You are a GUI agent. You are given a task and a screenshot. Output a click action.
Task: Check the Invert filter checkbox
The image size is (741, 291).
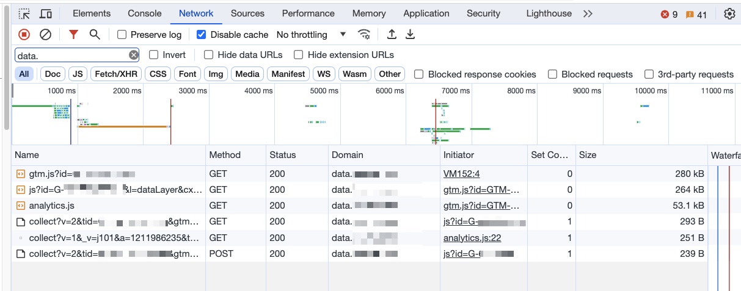pyautogui.click(x=154, y=55)
